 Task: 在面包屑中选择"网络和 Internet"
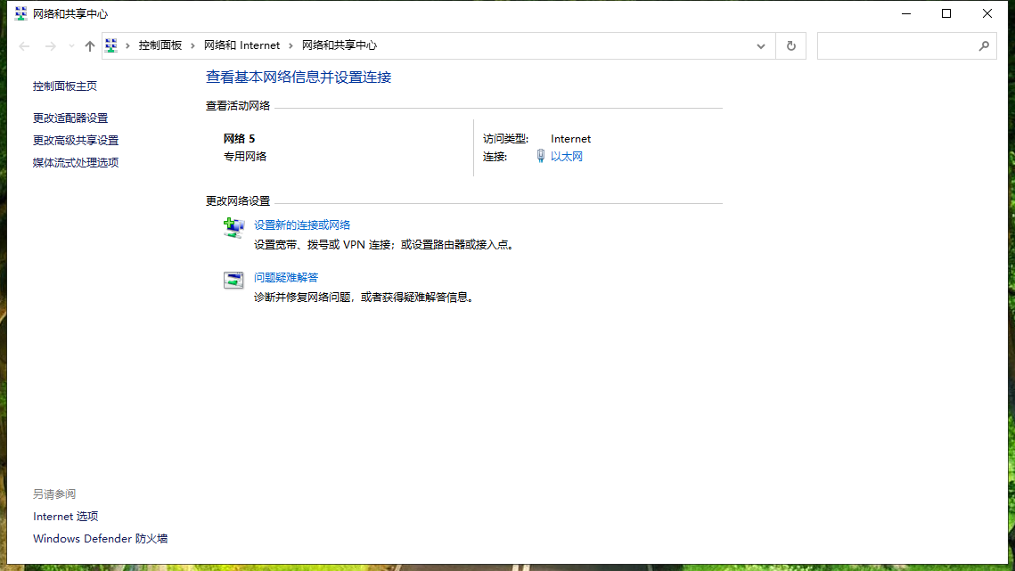(x=242, y=45)
